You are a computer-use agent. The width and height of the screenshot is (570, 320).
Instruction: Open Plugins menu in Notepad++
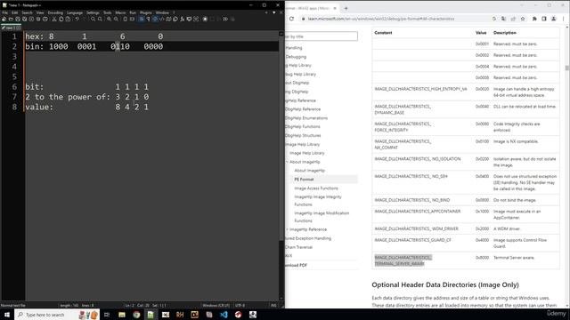coord(146,12)
